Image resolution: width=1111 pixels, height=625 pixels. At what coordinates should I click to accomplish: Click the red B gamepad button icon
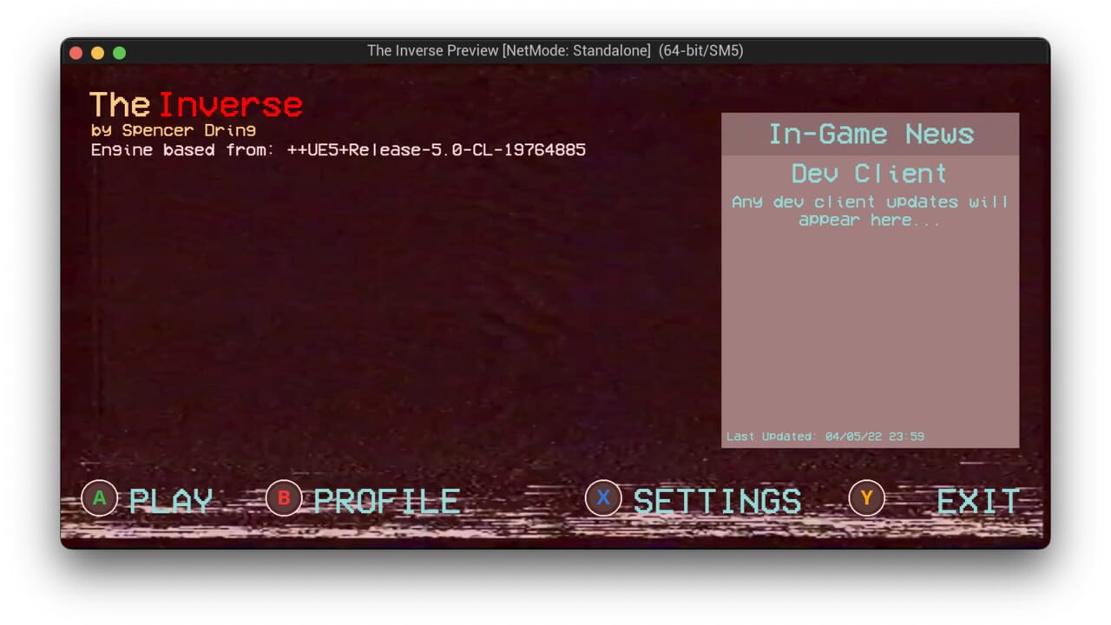[x=284, y=498]
